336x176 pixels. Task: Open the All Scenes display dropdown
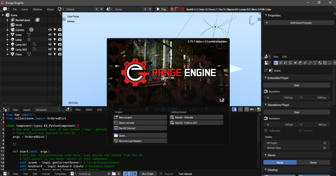[48, 110]
